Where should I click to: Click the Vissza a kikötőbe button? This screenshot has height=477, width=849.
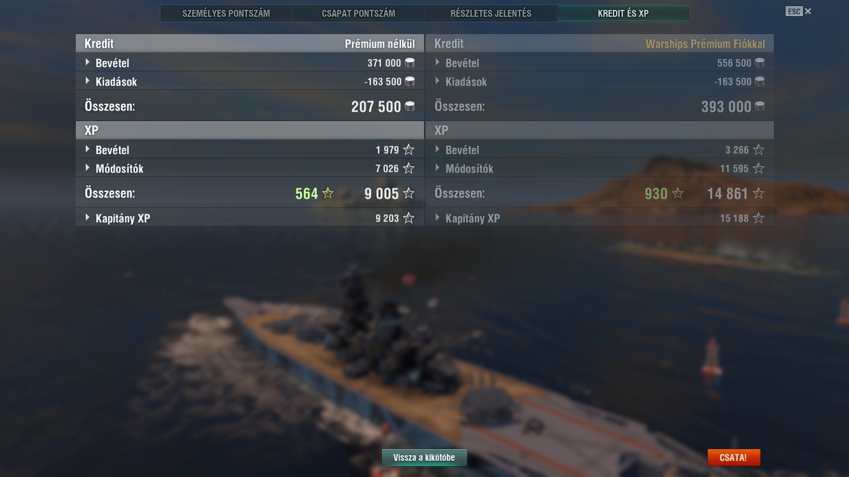[424, 458]
